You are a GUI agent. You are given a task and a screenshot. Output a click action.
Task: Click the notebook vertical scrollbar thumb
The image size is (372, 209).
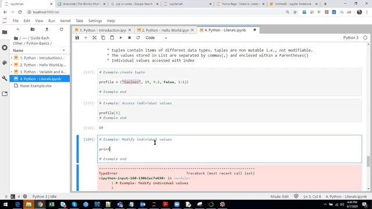[368, 161]
